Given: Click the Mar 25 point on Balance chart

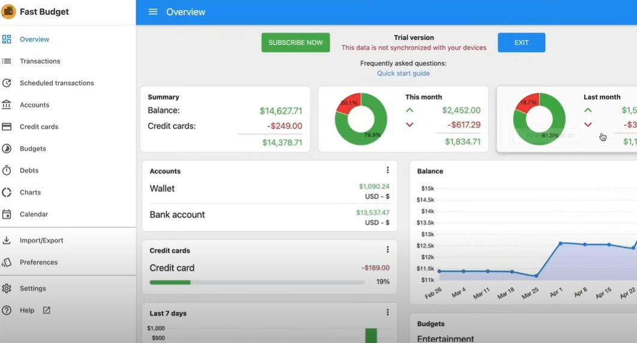Looking at the screenshot, I should click(536, 276).
